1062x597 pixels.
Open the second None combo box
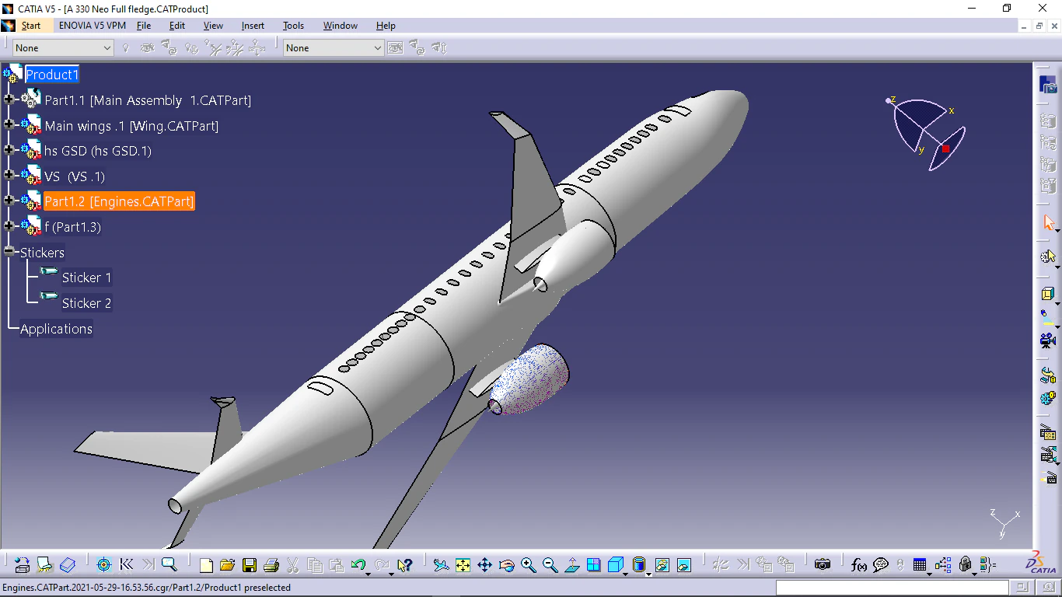[334, 48]
